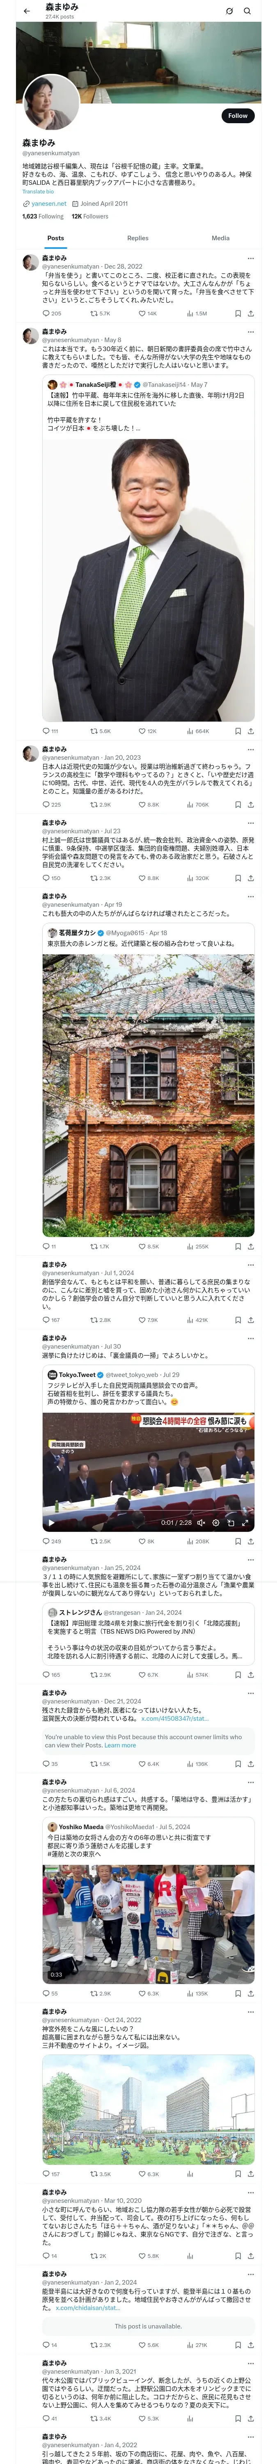This screenshot has height=2464, width=277.
Task: Follow the 森まゆみ account
Action: pos(238,116)
